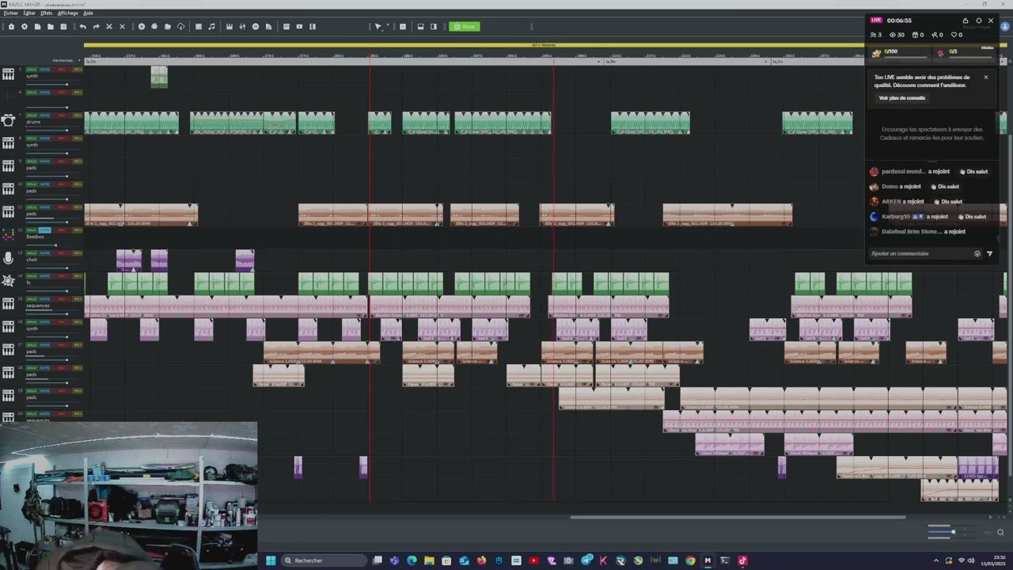Open program settings gear in the toolbar

tap(25, 27)
